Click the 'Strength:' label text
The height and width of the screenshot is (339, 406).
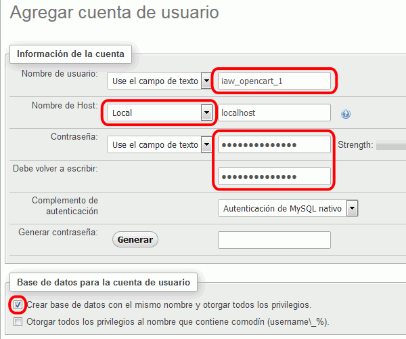355,145
